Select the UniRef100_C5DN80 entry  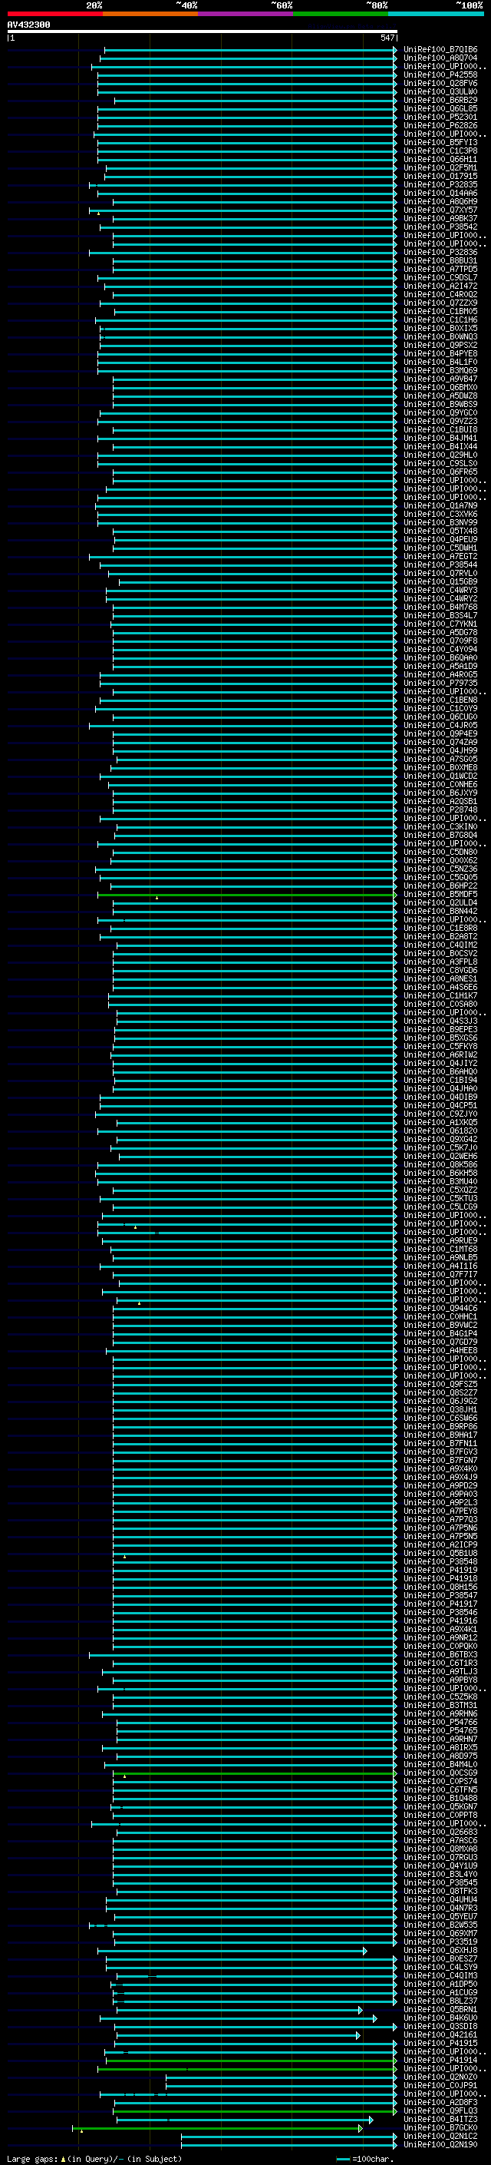[440, 852]
